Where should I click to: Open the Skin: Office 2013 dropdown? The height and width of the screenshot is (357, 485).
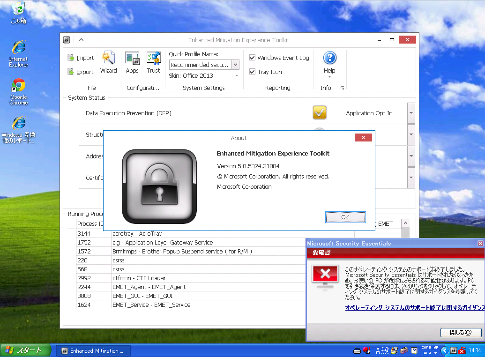[x=237, y=76]
